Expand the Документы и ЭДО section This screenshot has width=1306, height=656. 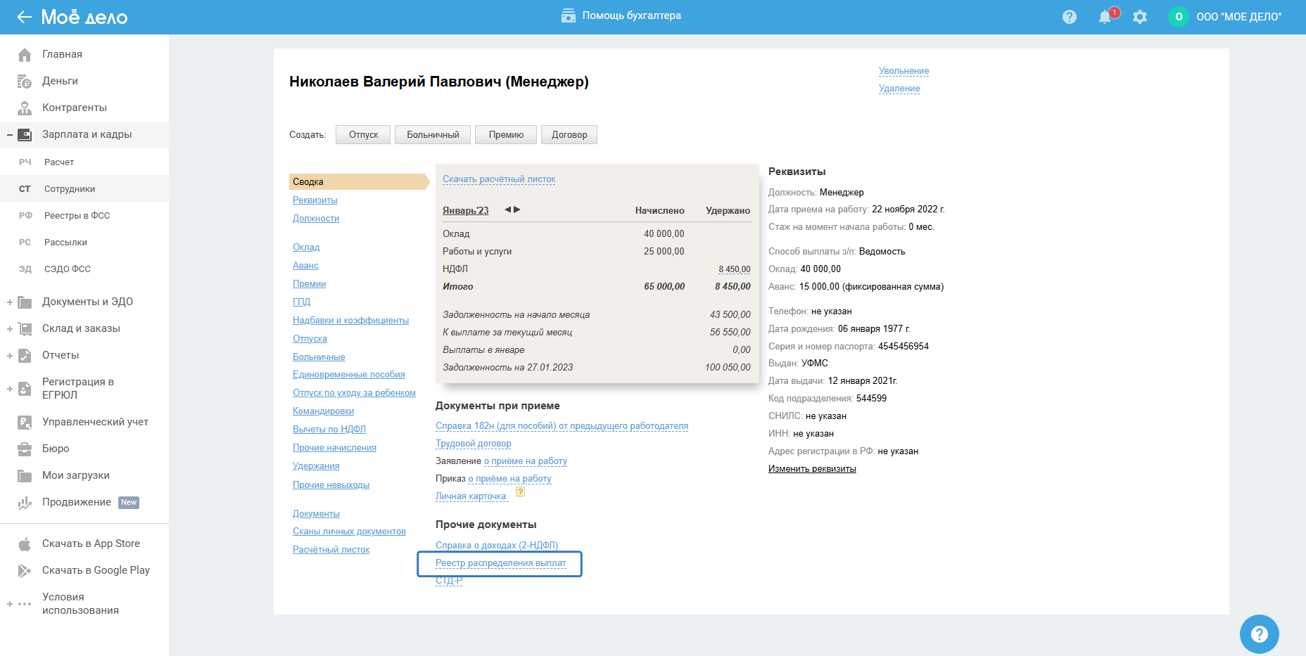coord(10,302)
